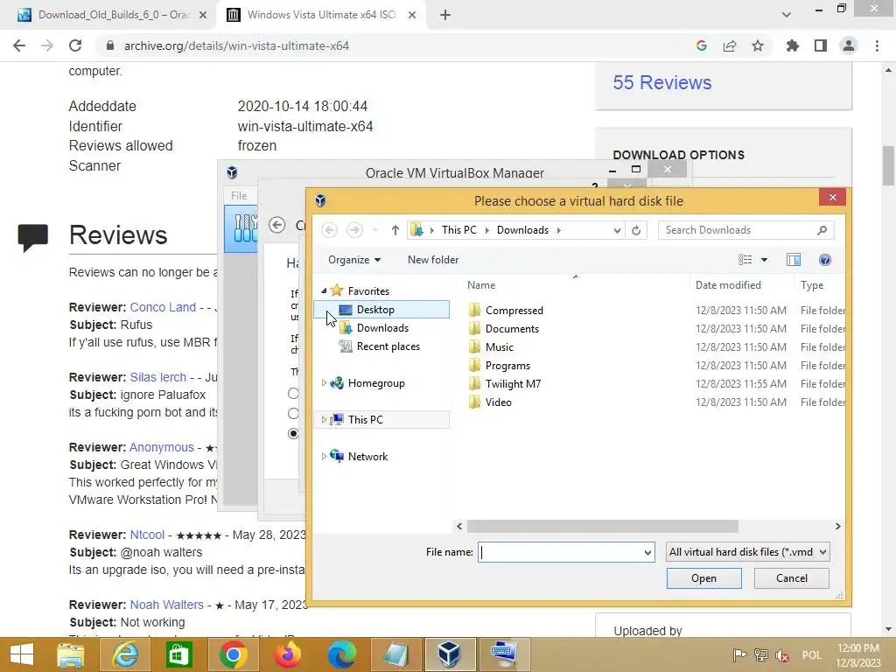Open reviewer Conco Land's profile
The height and width of the screenshot is (672, 896).
click(163, 307)
